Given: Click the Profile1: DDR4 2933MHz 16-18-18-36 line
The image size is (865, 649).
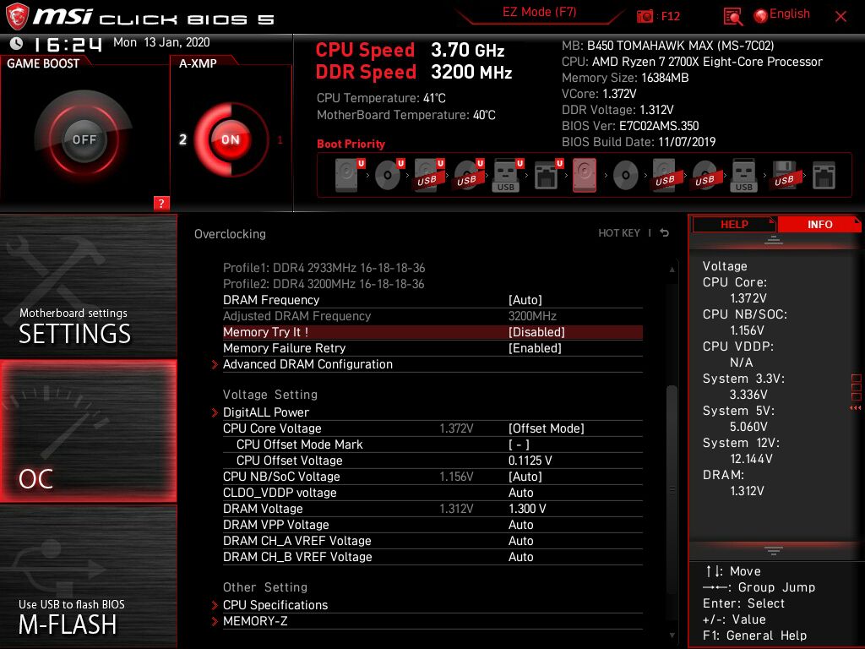Looking at the screenshot, I should click(x=324, y=268).
